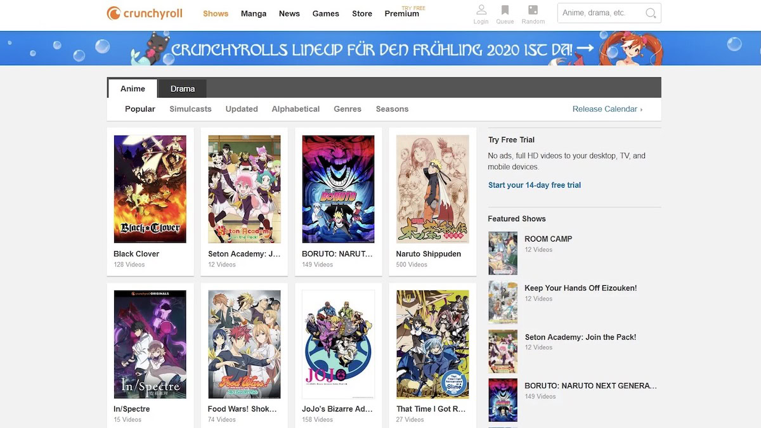This screenshot has height=428, width=761.
Task: Open the Games section
Action: tap(325, 13)
